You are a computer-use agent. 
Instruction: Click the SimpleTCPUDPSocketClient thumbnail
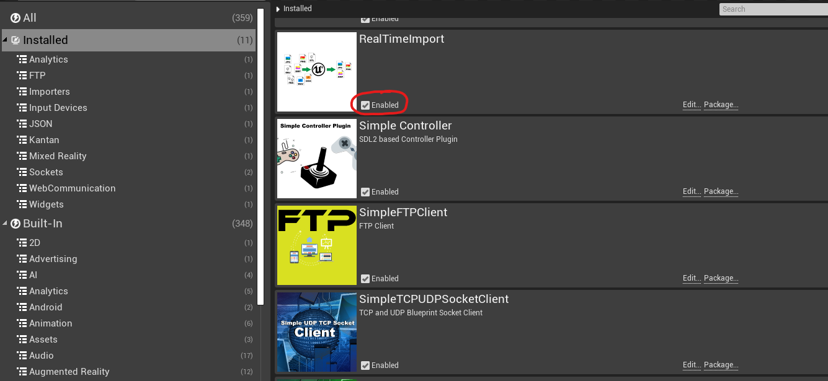pyautogui.click(x=317, y=332)
